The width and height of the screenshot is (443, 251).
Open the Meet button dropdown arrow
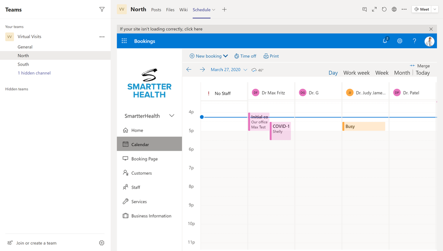point(435,9)
